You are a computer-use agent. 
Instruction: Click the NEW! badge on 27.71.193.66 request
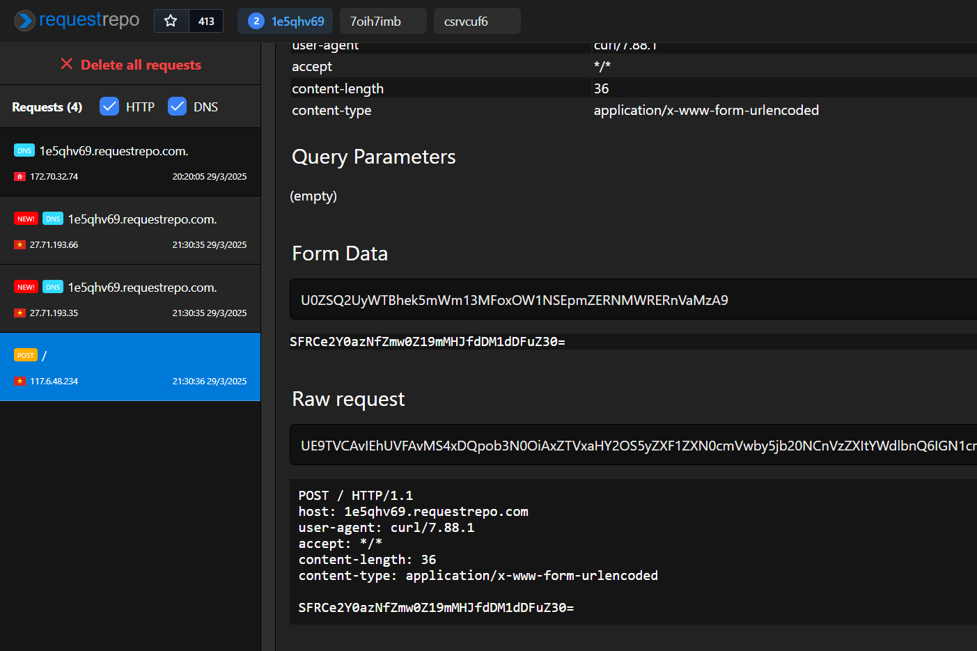(x=26, y=219)
